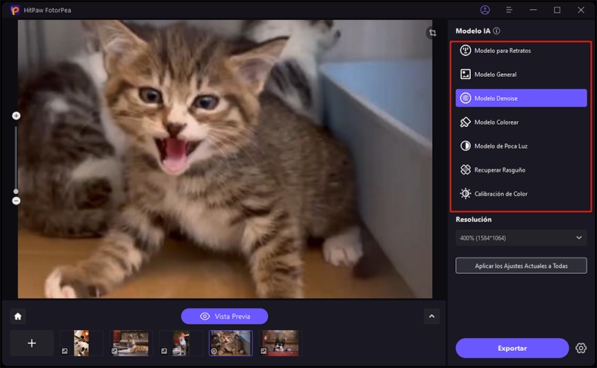Pick the Modelo de Poca Luz option
Screen dimensions: 597x368
[521, 146]
